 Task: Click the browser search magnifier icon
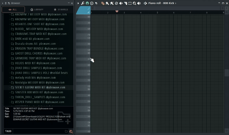tap(71, 131)
